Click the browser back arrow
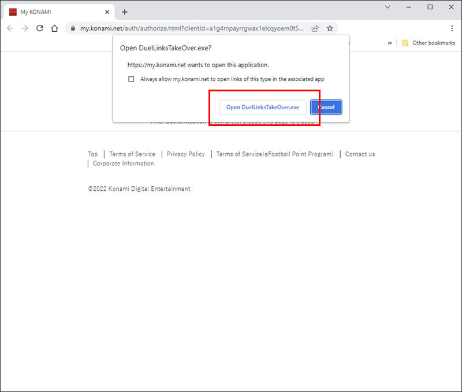The height and width of the screenshot is (392, 462). click(10, 28)
